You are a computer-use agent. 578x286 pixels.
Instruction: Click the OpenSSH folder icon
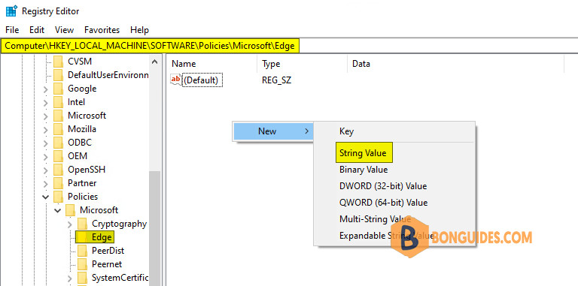click(58, 170)
